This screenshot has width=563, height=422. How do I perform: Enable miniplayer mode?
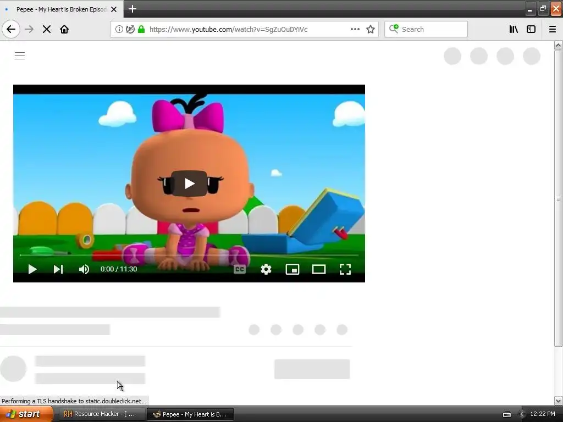pyautogui.click(x=292, y=269)
